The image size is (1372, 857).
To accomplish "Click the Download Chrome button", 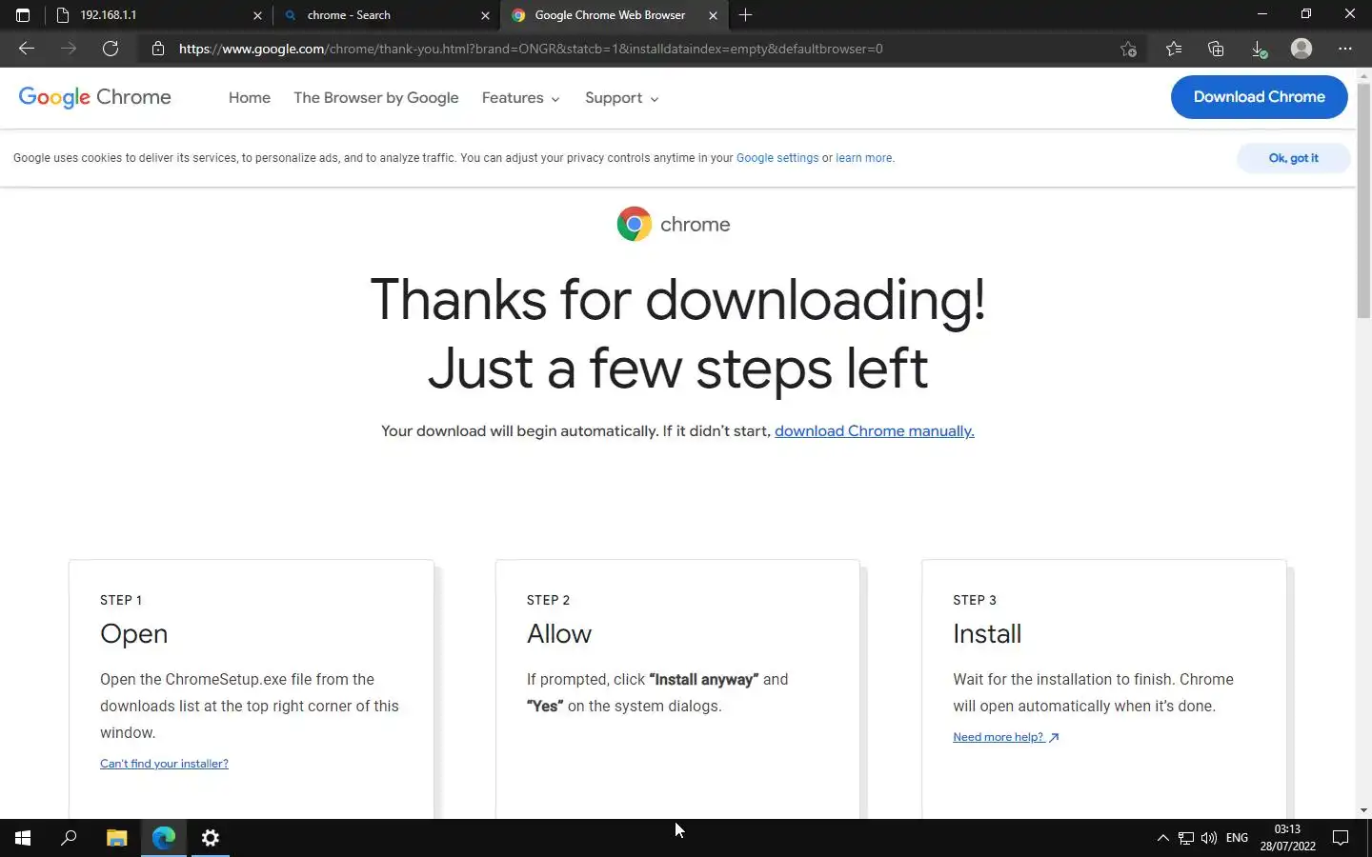I will click(1259, 97).
